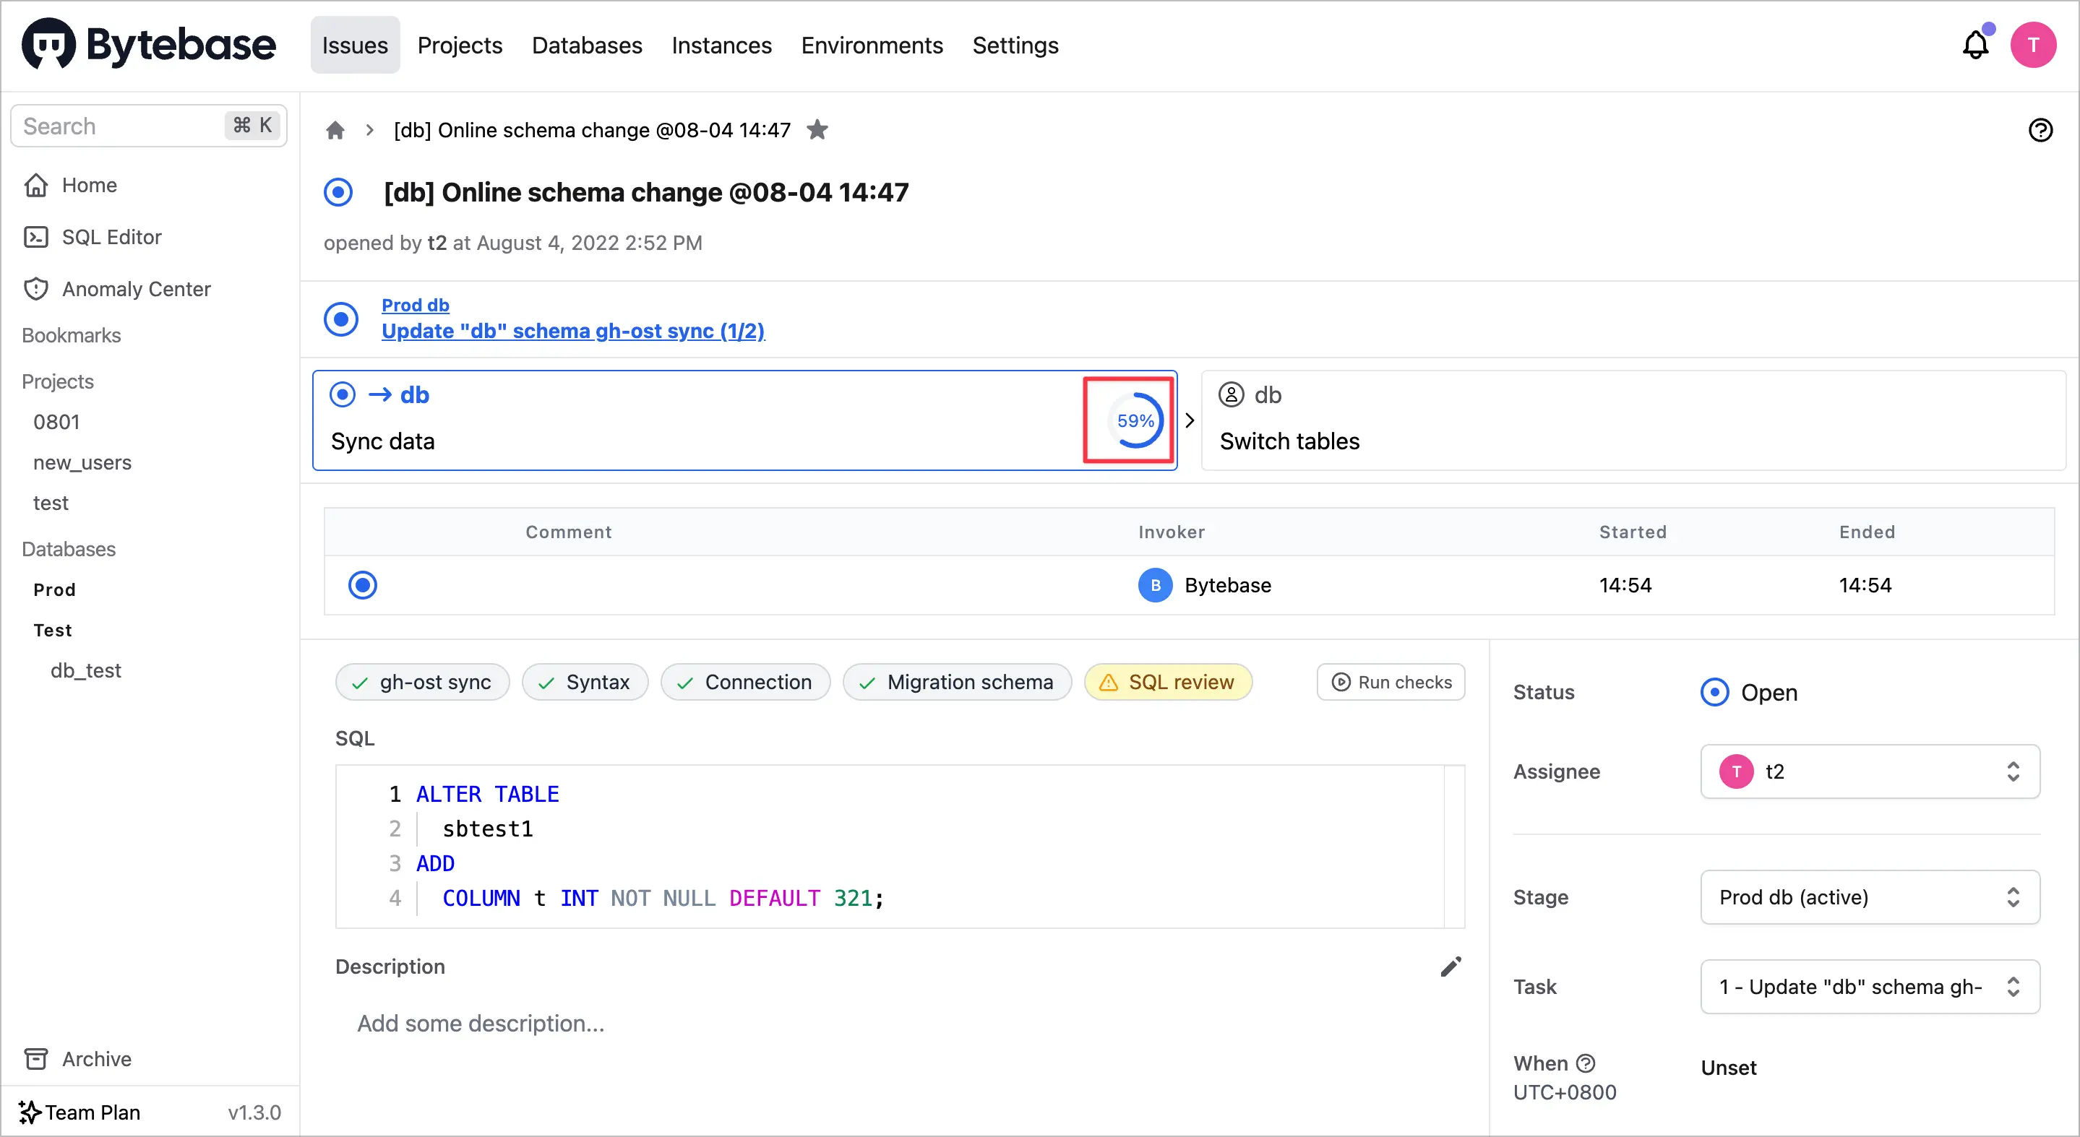Go to the Projects nav tab

click(x=460, y=46)
